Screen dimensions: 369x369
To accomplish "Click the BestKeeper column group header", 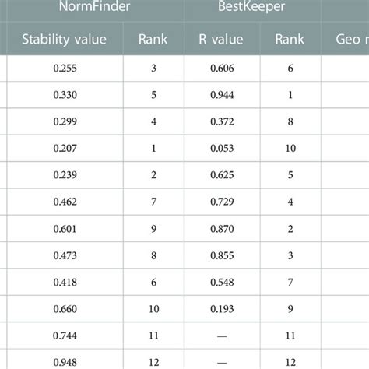I will coord(252,7).
